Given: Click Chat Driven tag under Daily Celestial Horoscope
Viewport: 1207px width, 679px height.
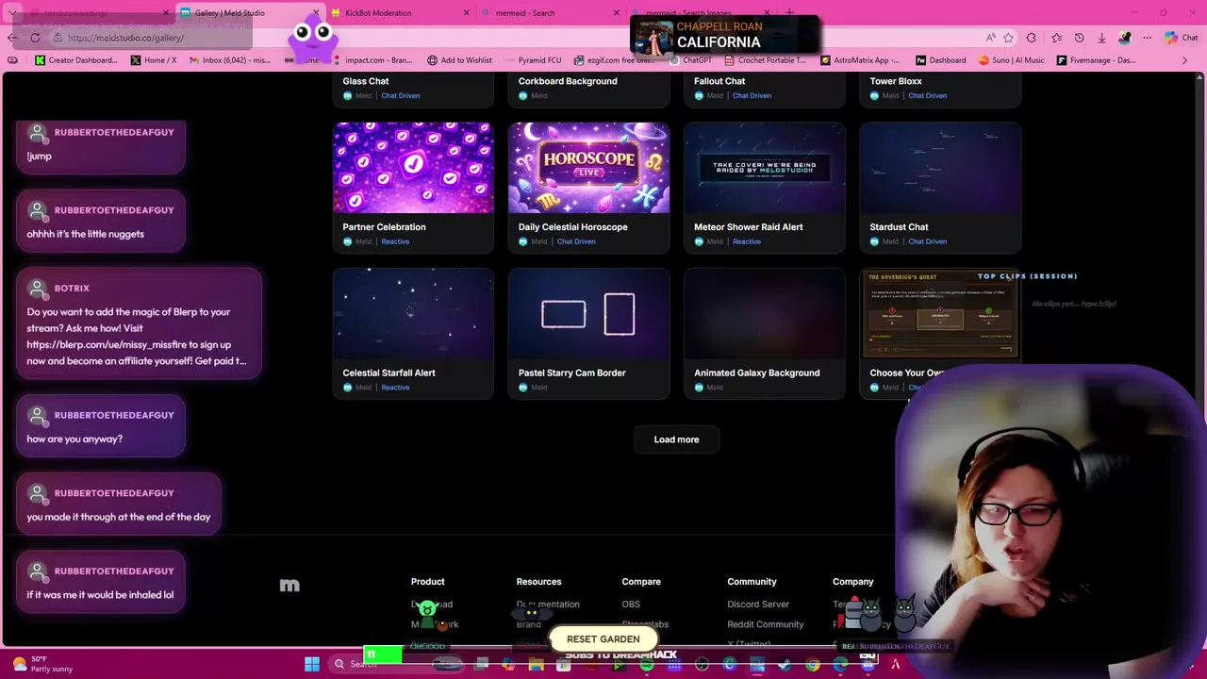Looking at the screenshot, I should 576,241.
